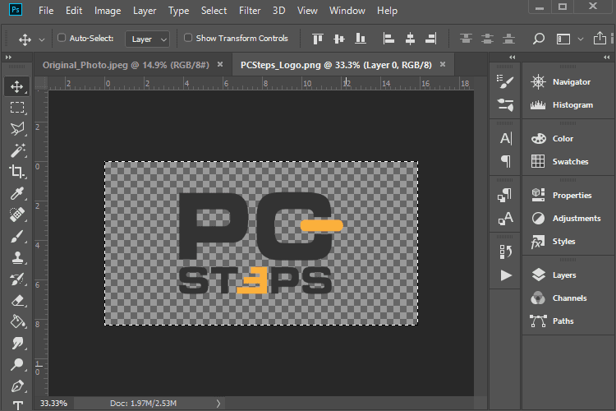The height and width of the screenshot is (411, 616).
Task: Open the Character panel icon
Action: (x=505, y=138)
